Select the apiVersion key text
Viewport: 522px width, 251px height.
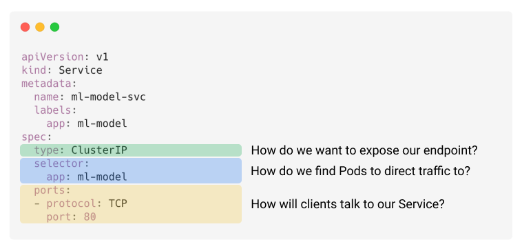pyautogui.click(x=52, y=57)
